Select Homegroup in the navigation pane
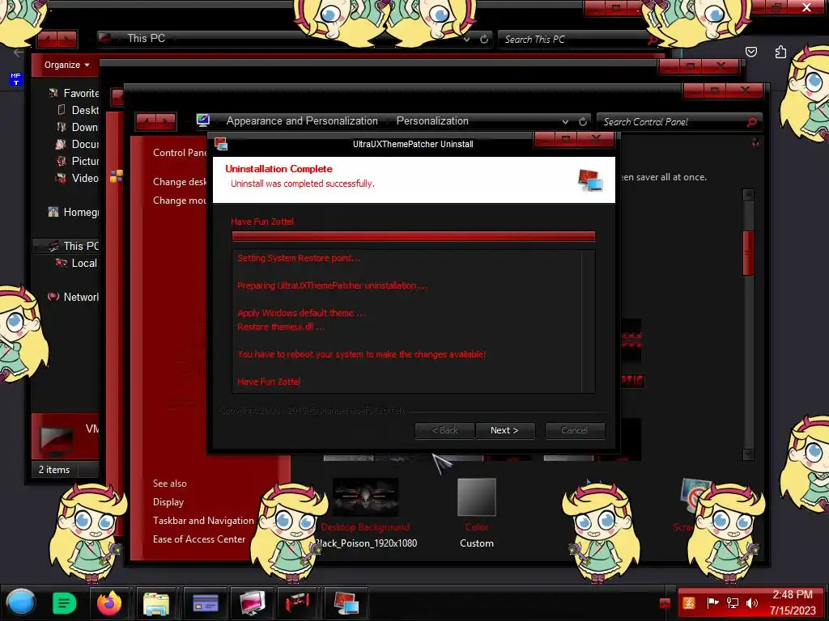Image resolution: width=829 pixels, height=621 pixels. [x=74, y=213]
